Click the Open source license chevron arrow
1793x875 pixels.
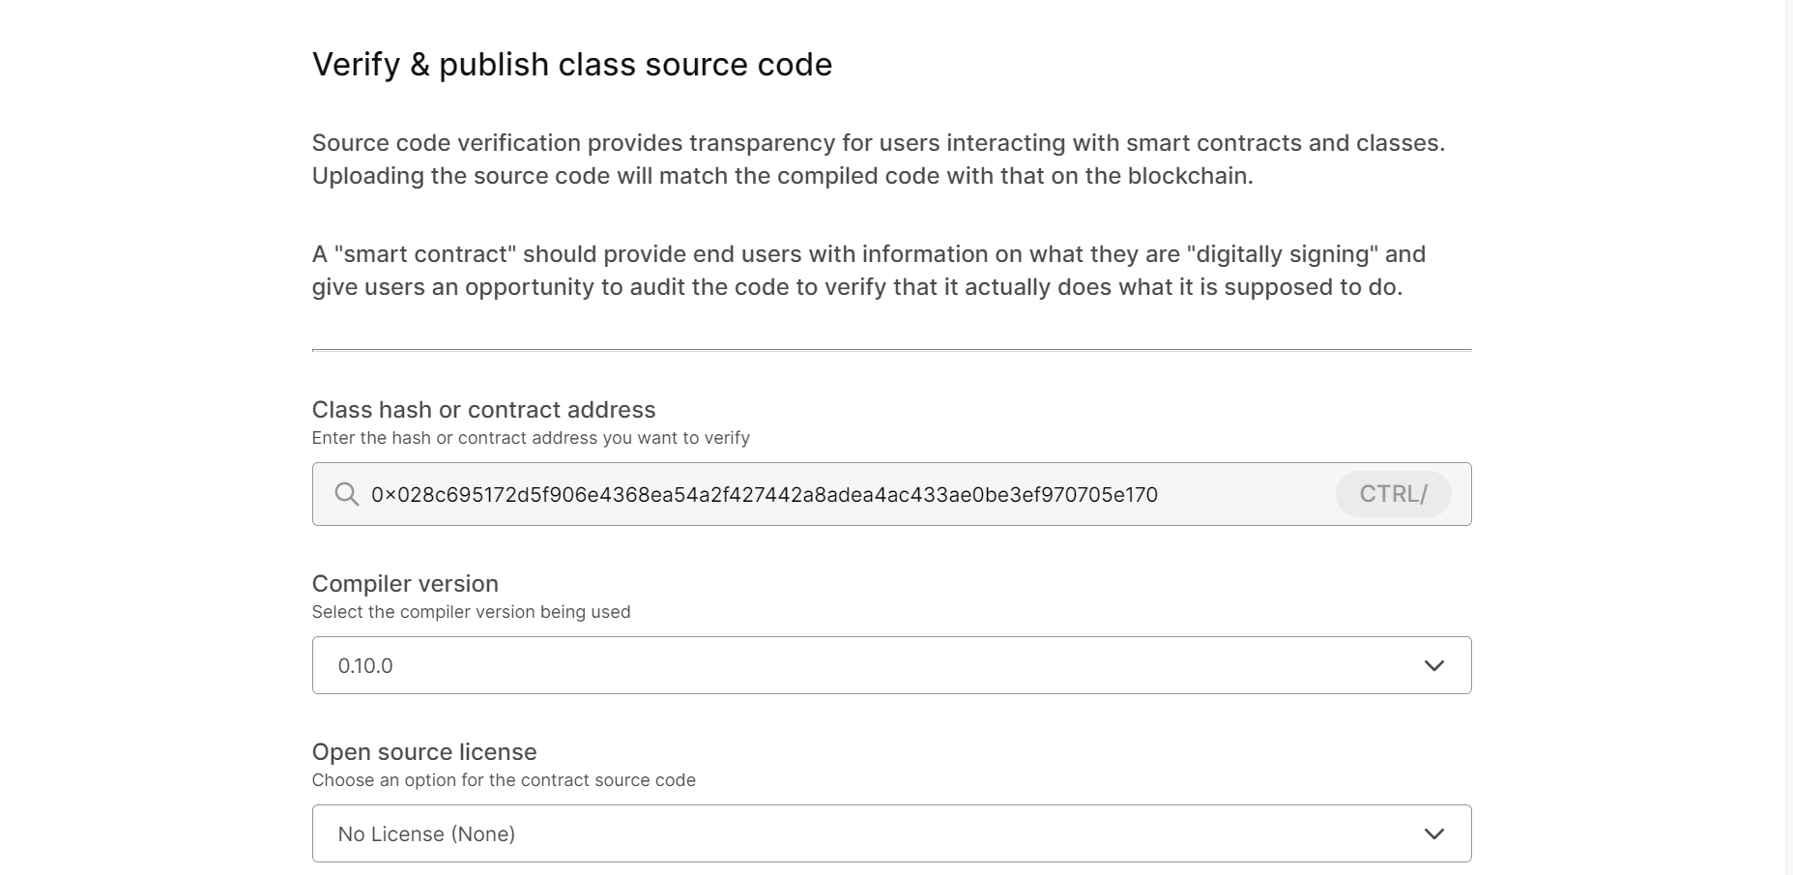coord(1433,833)
